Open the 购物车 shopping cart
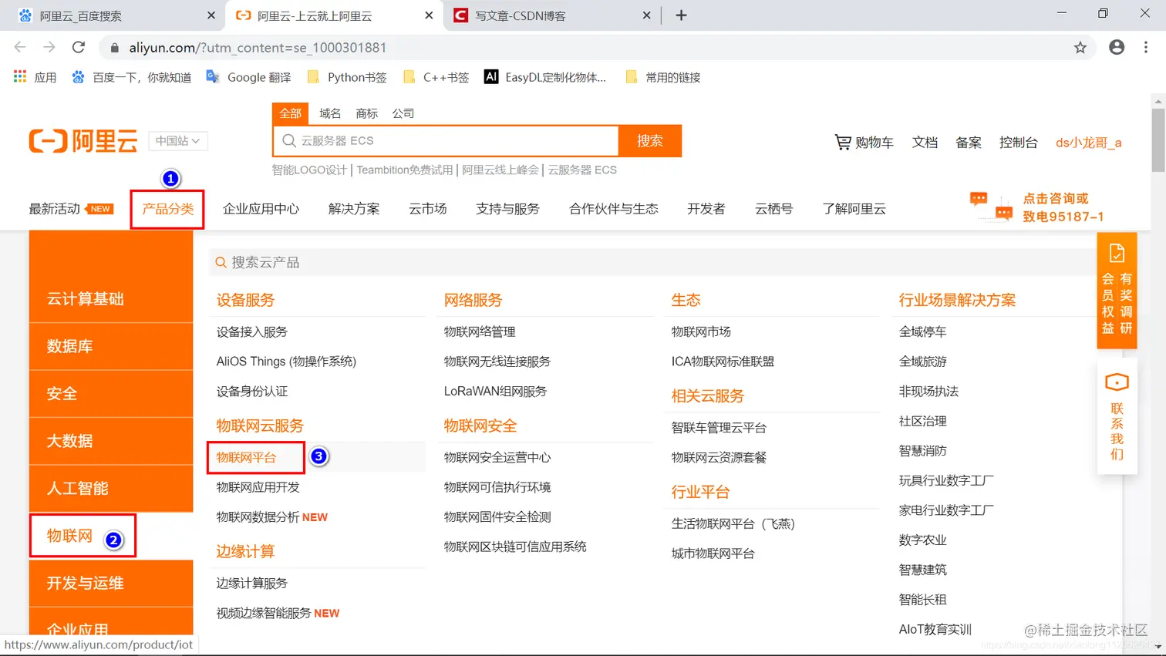Viewport: 1166px width, 656px height. 864,143
